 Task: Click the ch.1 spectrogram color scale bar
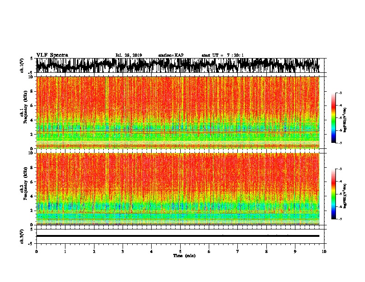tap(333, 118)
